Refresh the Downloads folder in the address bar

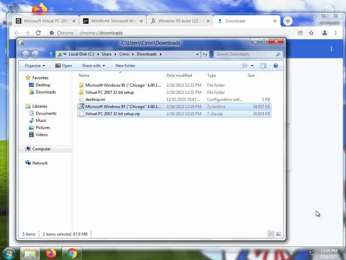tap(205, 54)
